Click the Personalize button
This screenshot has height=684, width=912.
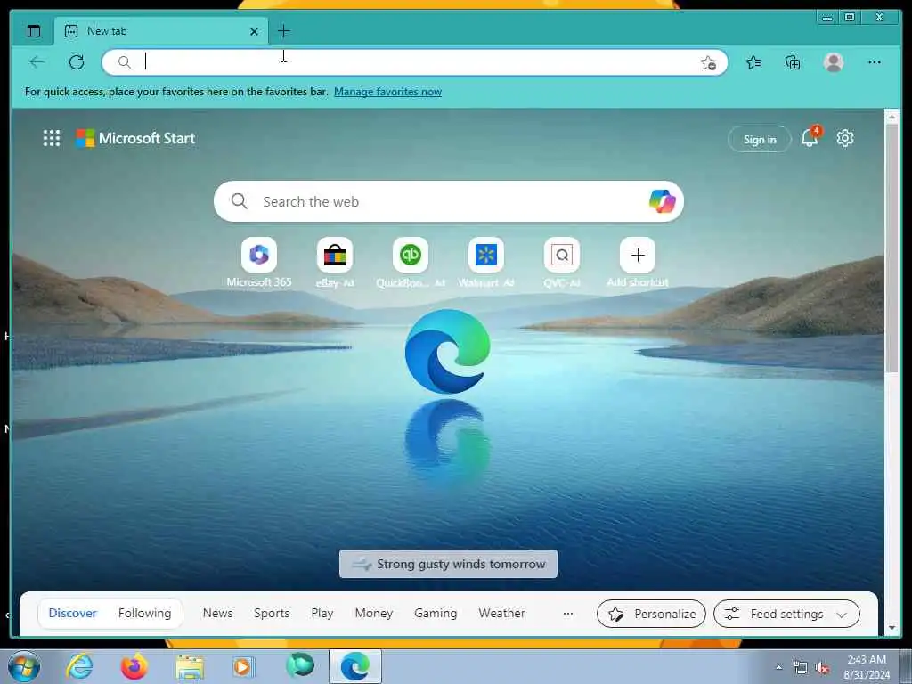(x=651, y=614)
